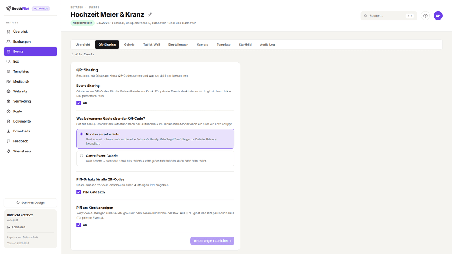Click the Was ist neu sparkle icon
This screenshot has width=452, height=254.
point(9,151)
